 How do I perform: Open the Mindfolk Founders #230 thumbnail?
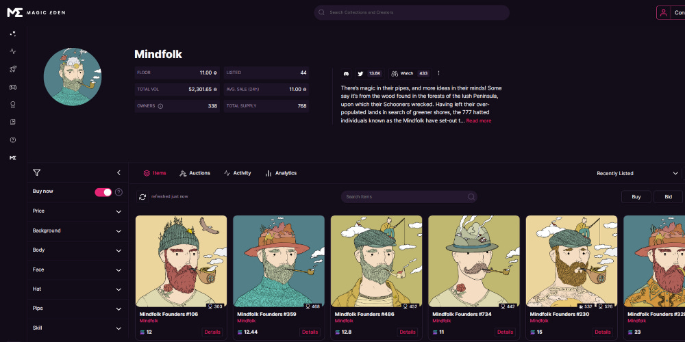[x=571, y=261]
